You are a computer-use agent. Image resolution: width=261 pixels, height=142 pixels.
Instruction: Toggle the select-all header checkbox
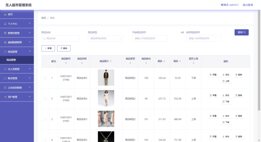(45, 61)
